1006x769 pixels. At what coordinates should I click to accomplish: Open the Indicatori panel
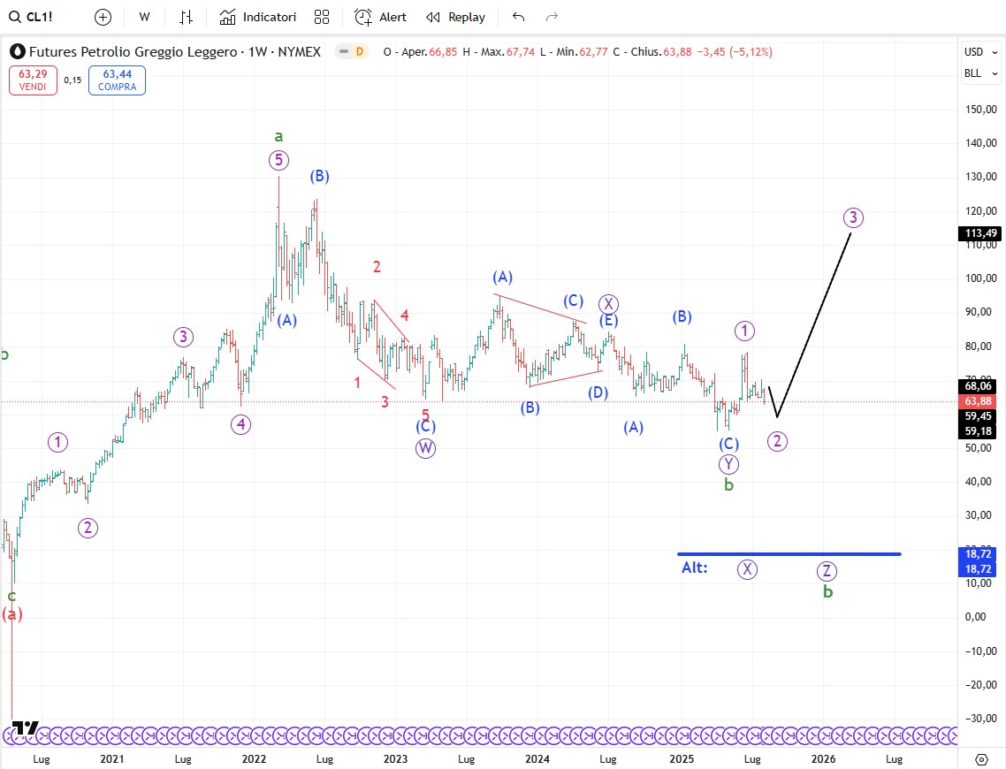(258, 17)
